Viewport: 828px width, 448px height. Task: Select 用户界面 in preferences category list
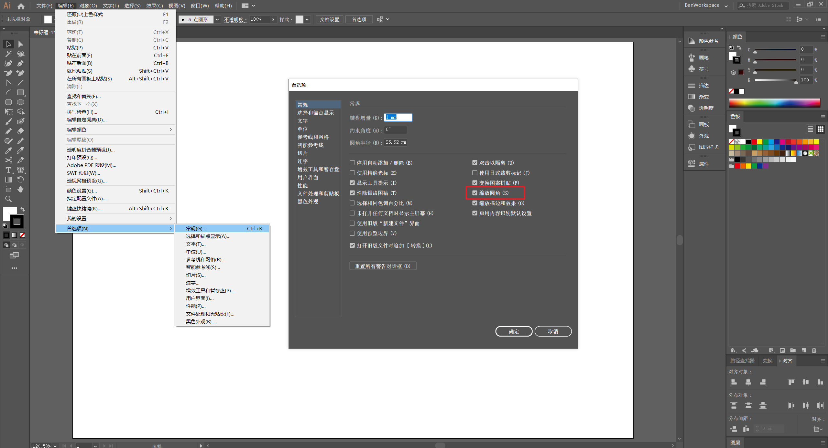point(308,177)
